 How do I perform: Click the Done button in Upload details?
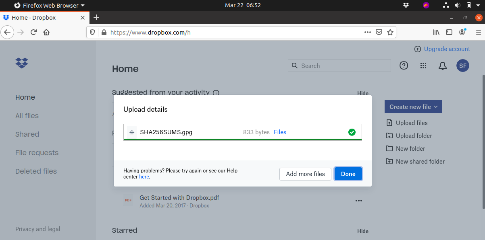click(x=348, y=174)
